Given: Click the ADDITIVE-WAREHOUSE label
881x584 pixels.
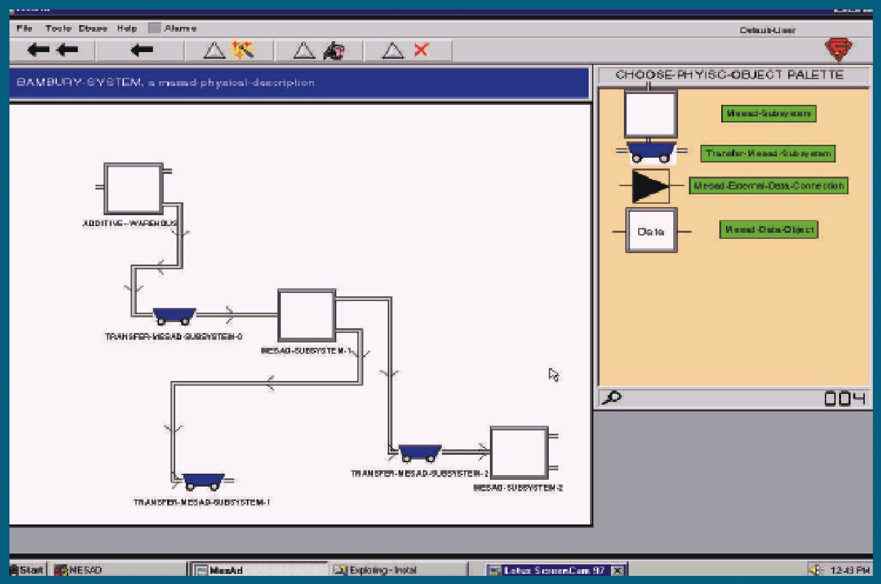Looking at the screenshot, I should (x=130, y=223).
